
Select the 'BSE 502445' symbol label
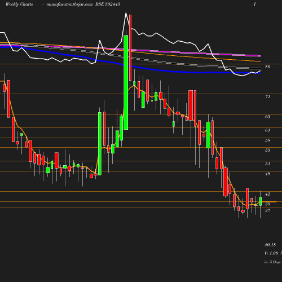coord(108,4)
